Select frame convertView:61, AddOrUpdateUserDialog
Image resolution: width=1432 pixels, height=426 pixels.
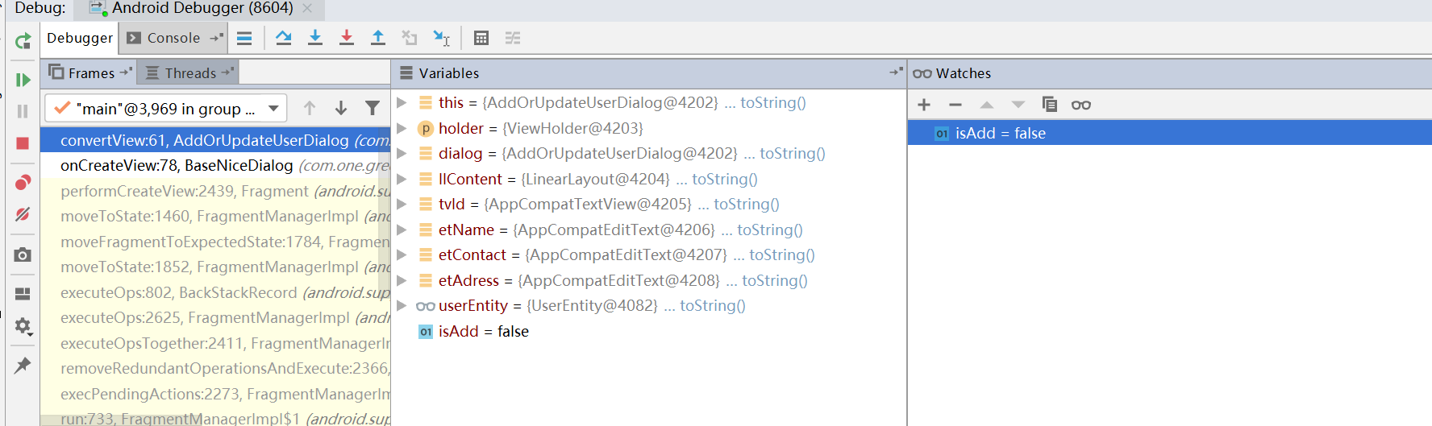[215, 140]
